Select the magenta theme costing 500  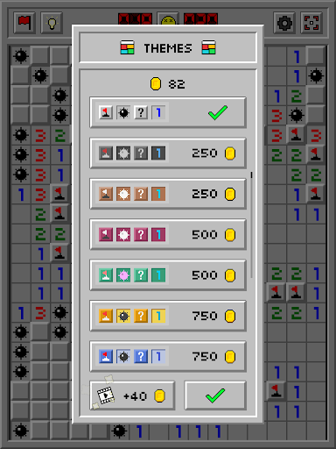point(168,234)
